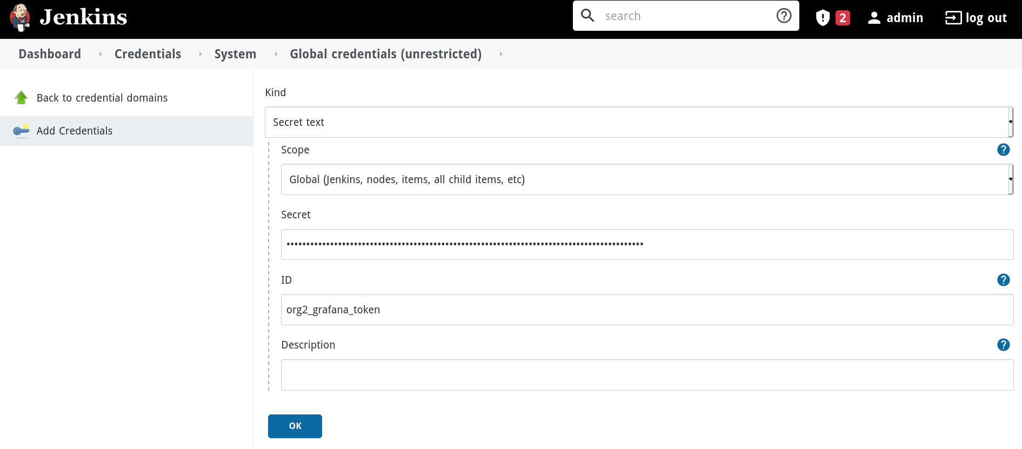Click the Back to credential domains arrow icon
The width and height of the screenshot is (1022, 449).
pyautogui.click(x=21, y=97)
